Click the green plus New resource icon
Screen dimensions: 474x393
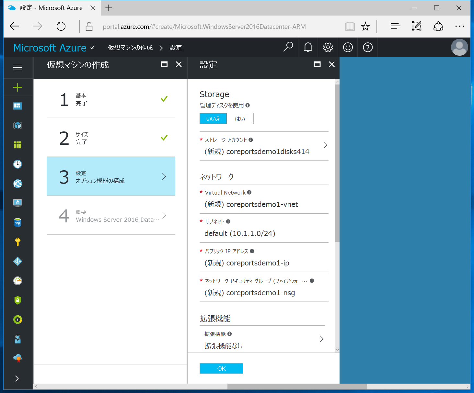(17, 87)
